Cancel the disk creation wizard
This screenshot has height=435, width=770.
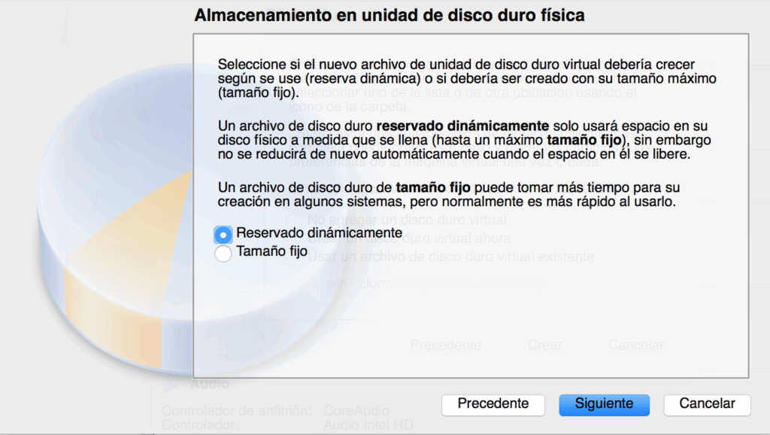pyautogui.click(x=707, y=405)
